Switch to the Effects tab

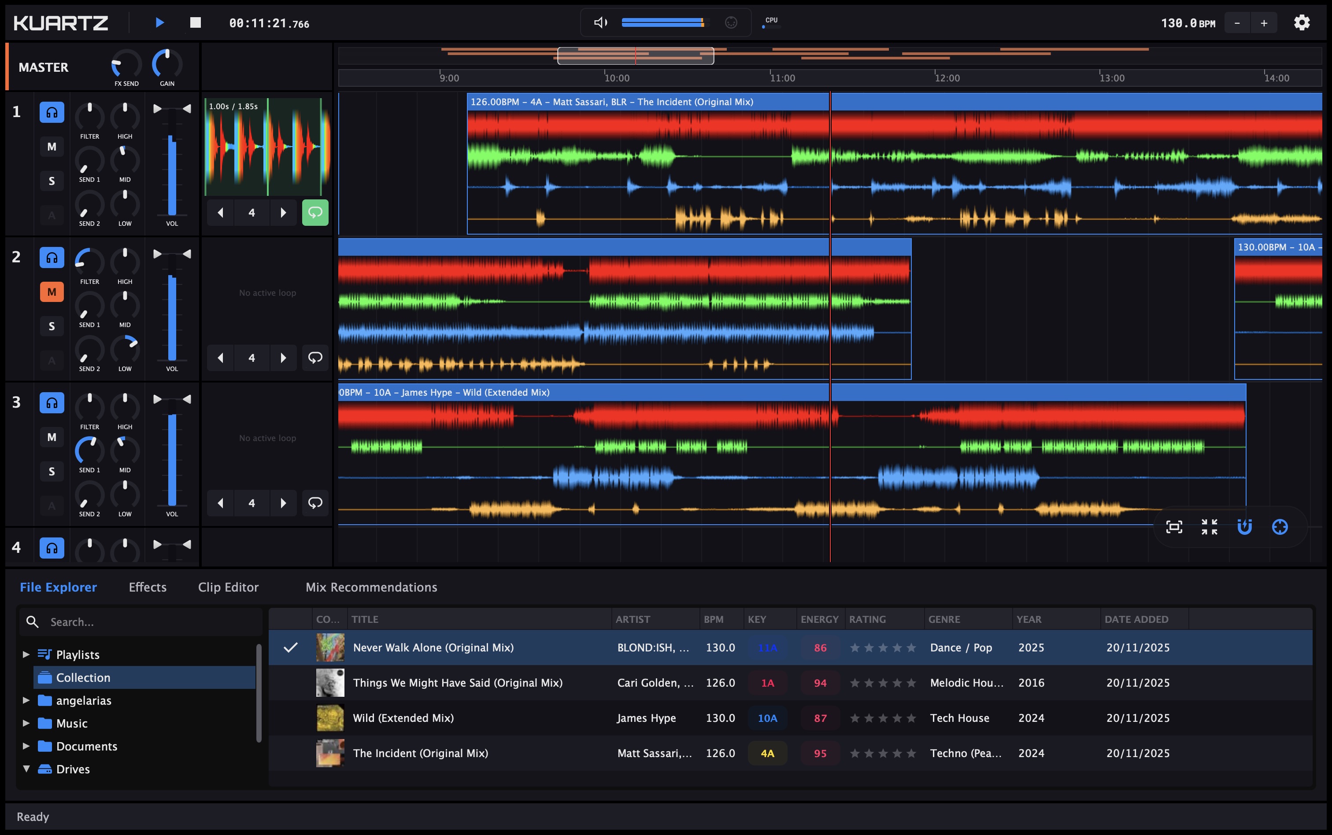point(147,587)
